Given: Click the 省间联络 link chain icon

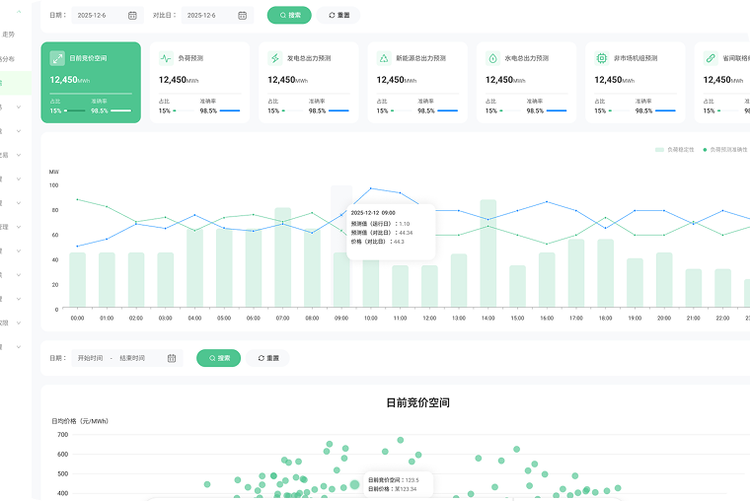Looking at the screenshot, I should coord(711,58).
